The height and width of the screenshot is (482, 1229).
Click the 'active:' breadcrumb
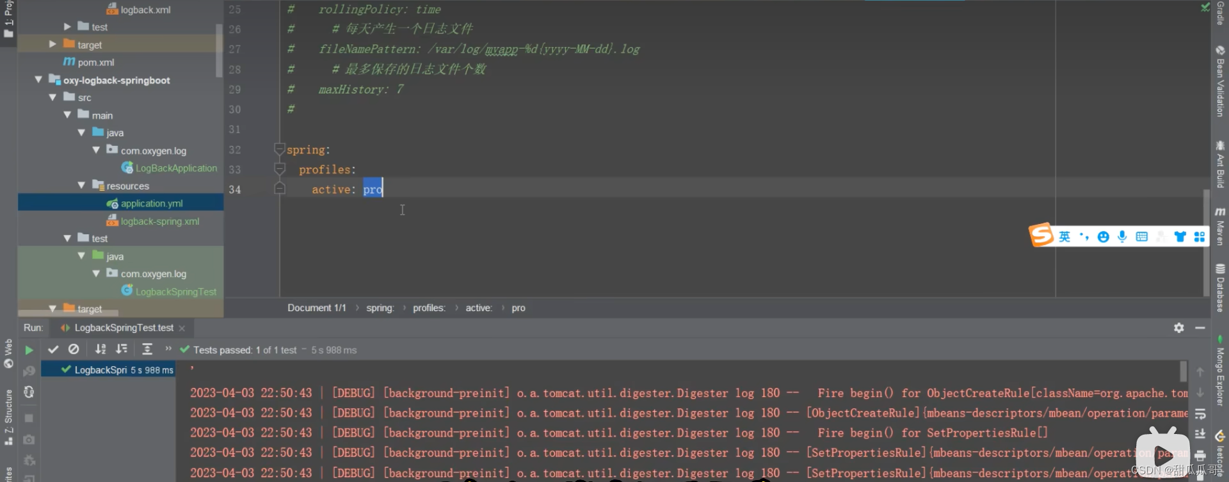[x=479, y=308]
